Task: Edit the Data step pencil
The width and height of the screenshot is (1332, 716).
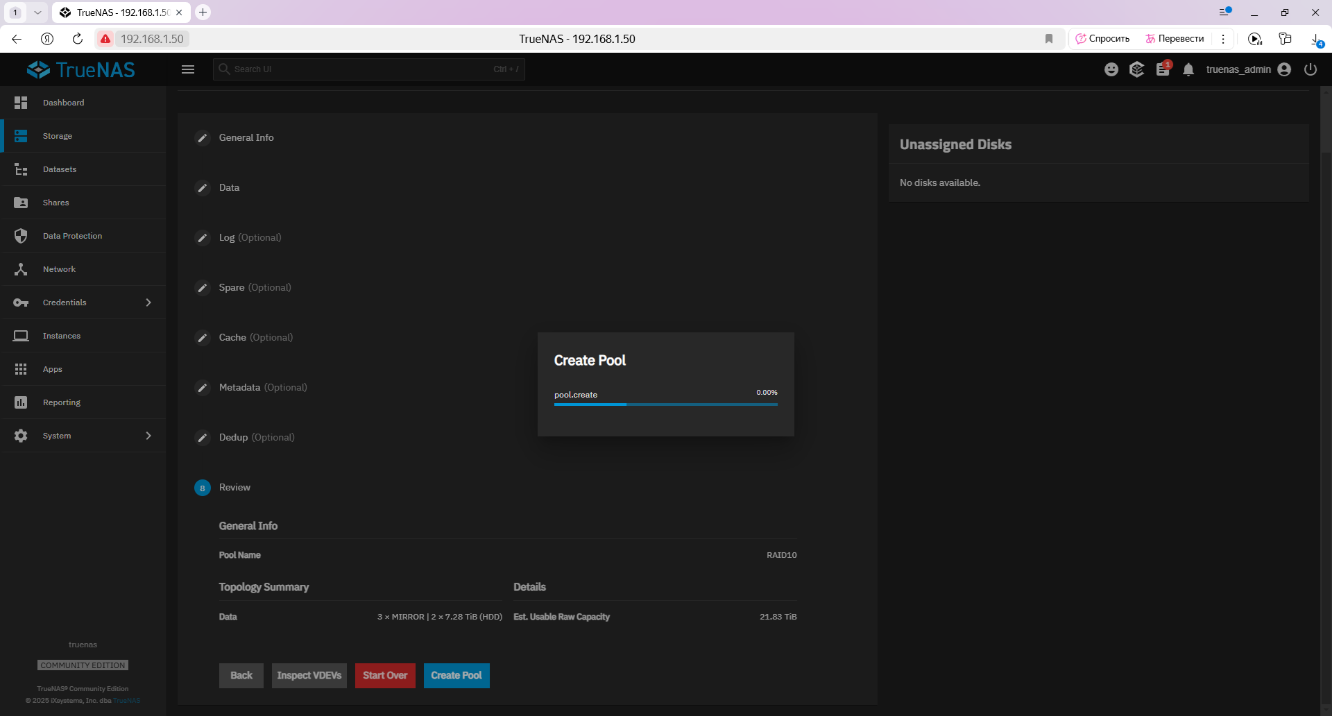Action: pyautogui.click(x=203, y=188)
